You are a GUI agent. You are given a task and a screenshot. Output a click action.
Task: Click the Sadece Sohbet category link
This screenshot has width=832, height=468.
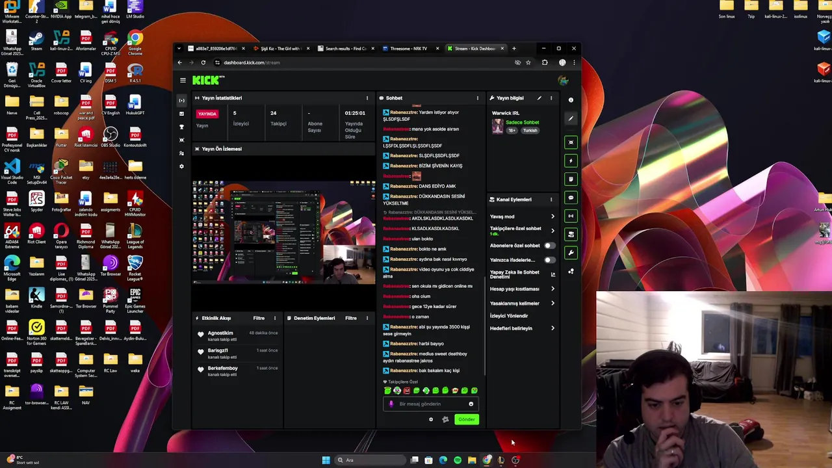click(x=523, y=122)
